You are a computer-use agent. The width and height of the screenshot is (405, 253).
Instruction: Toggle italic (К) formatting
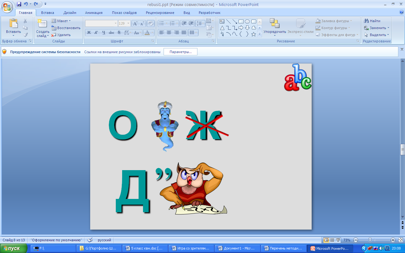(x=96, y=32)
